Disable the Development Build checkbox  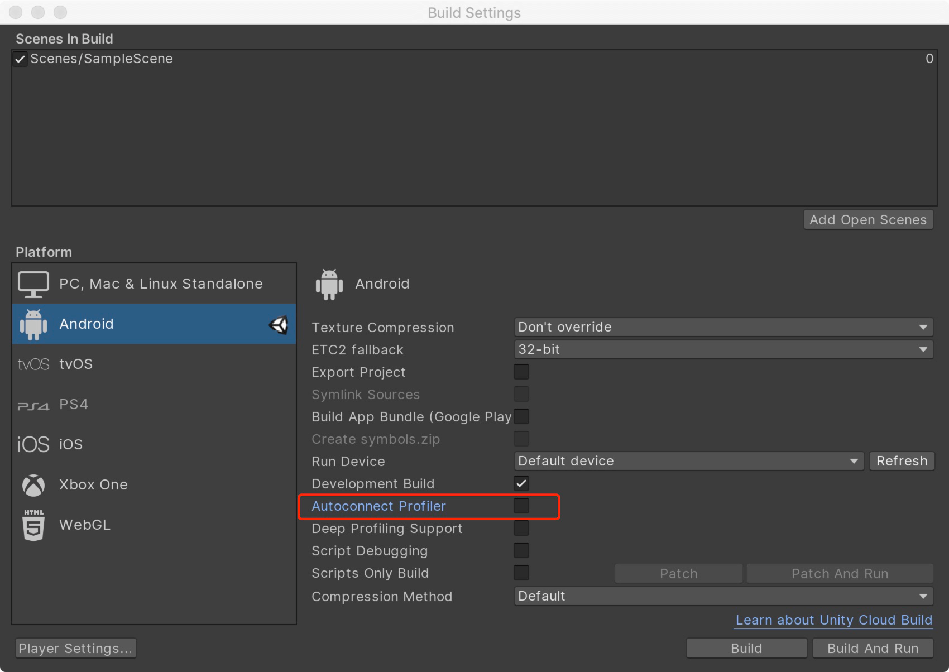521,483
